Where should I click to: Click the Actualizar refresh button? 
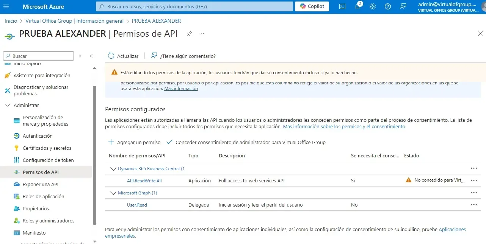coord(123,56)
